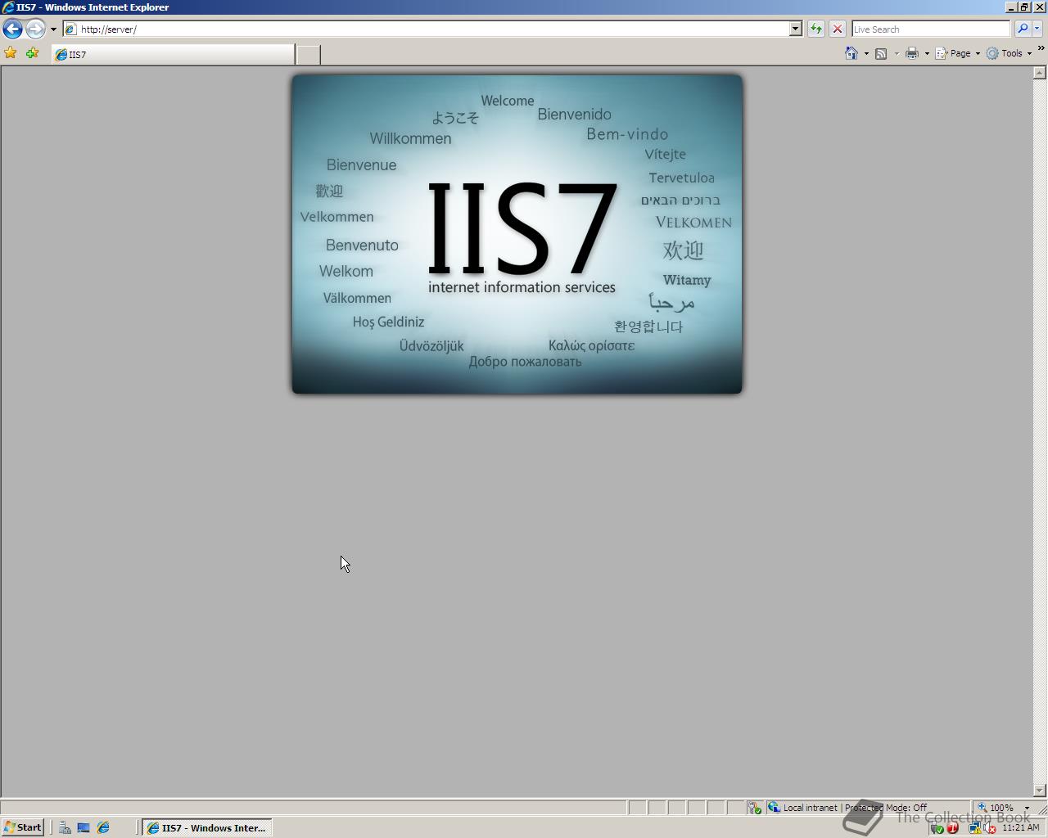Open the recent pages dropdown beside Forward
Image resolution: width=1048 pixels, height=838 pixels.
pos(53,29)
